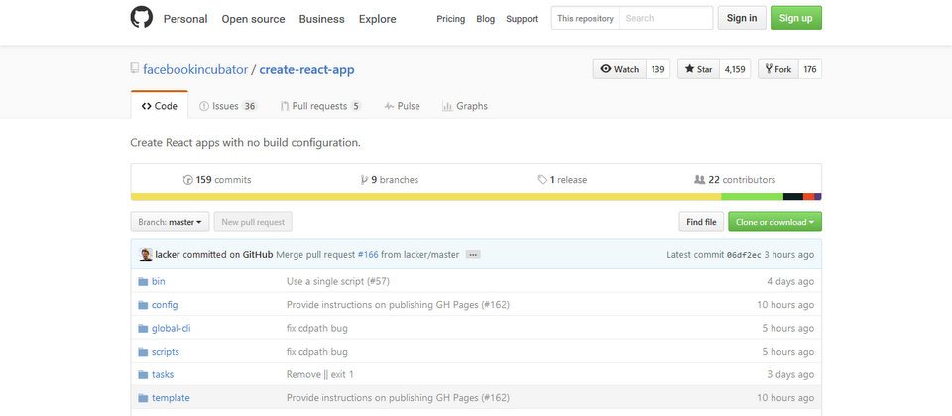Open commit message Use a single script (#57)
952x416 pixels.
(x=338, y=282)
